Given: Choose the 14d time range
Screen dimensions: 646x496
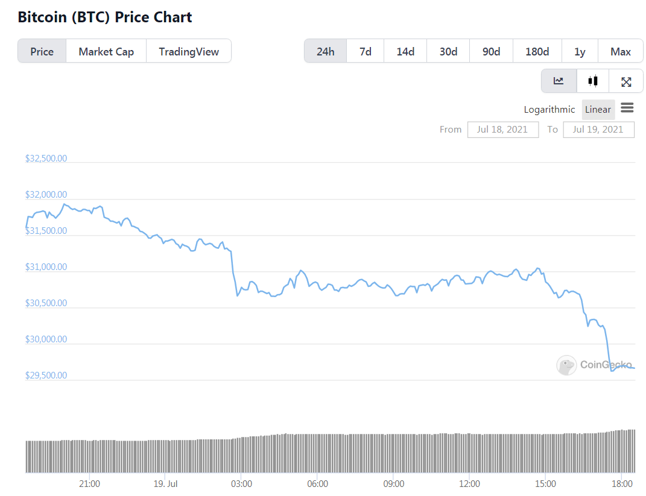Looking at the screenshot, I should coord(405,51).
